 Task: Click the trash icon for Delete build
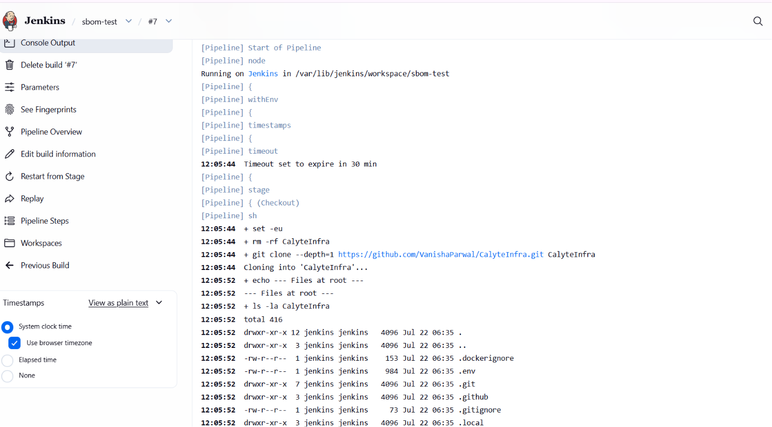tap(9, 65)
